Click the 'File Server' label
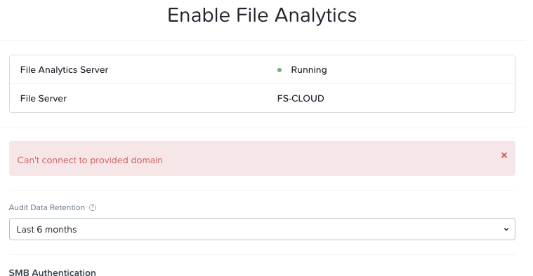Image resolution: width=533 pixels, height=276 pixels. click(x=44, y=98)
